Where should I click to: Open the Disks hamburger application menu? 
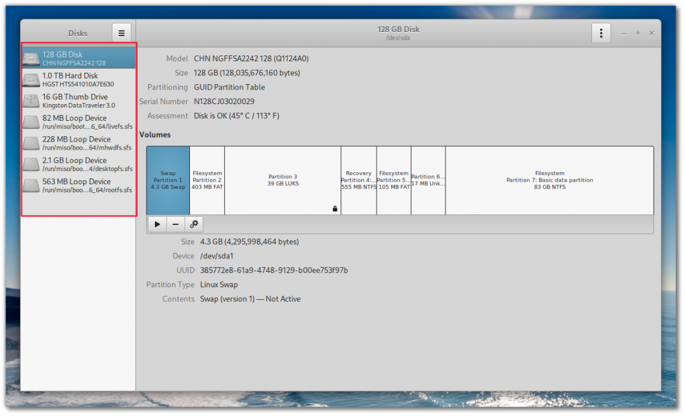pyautogui.click(x=121, y=32)
